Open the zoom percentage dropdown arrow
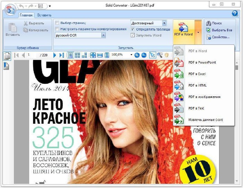Viewport: 243px width, 188px height. 131,55
